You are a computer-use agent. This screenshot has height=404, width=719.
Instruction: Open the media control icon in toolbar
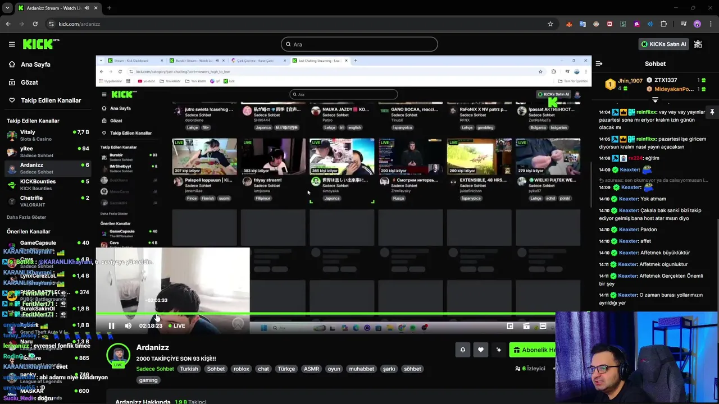click(684, 24)
